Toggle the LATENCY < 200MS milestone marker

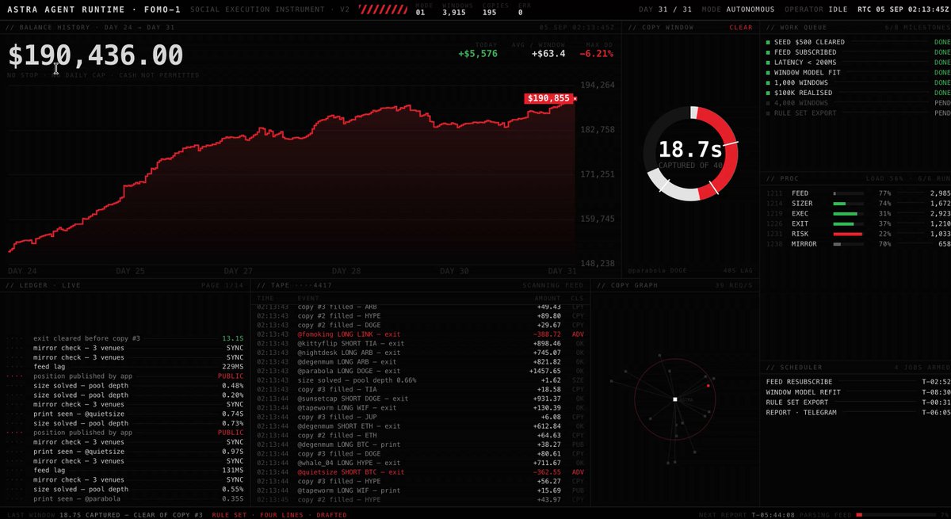[x=768, y=63]
